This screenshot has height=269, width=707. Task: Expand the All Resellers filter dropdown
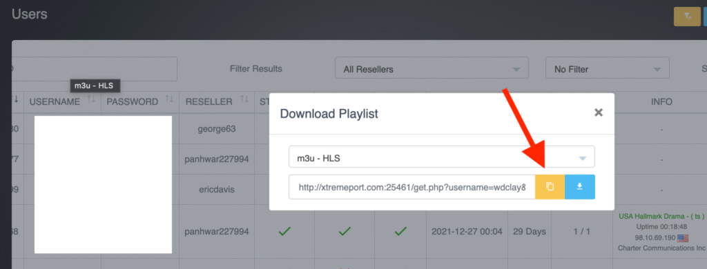432,70
